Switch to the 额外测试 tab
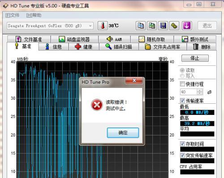Viewport: 224px width, 178px height. coord(195,39)
